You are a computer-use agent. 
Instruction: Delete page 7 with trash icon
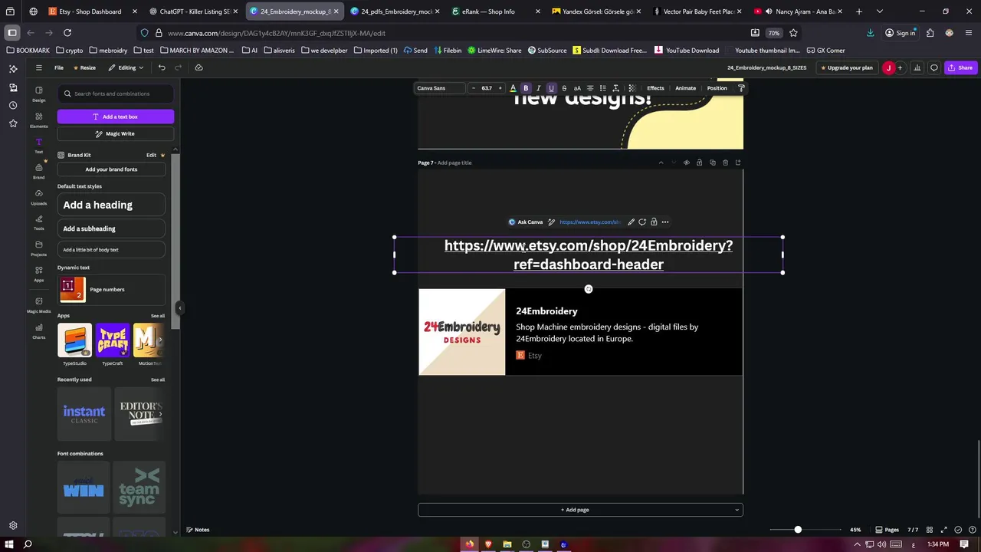tap(725, 163)
